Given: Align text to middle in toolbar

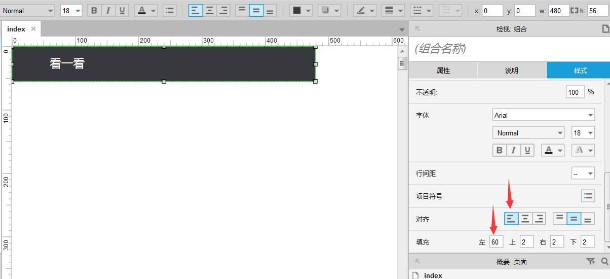Looking at the screenshot, I should pos(256,11).
